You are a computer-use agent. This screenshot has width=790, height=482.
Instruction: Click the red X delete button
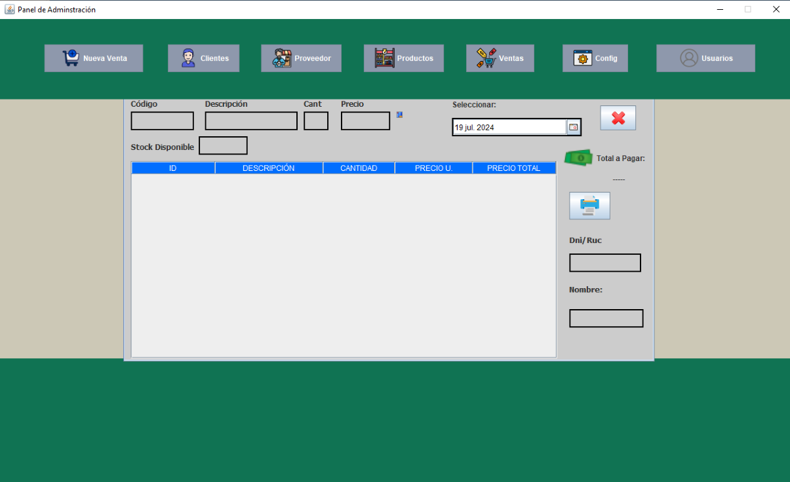point(618,118)
